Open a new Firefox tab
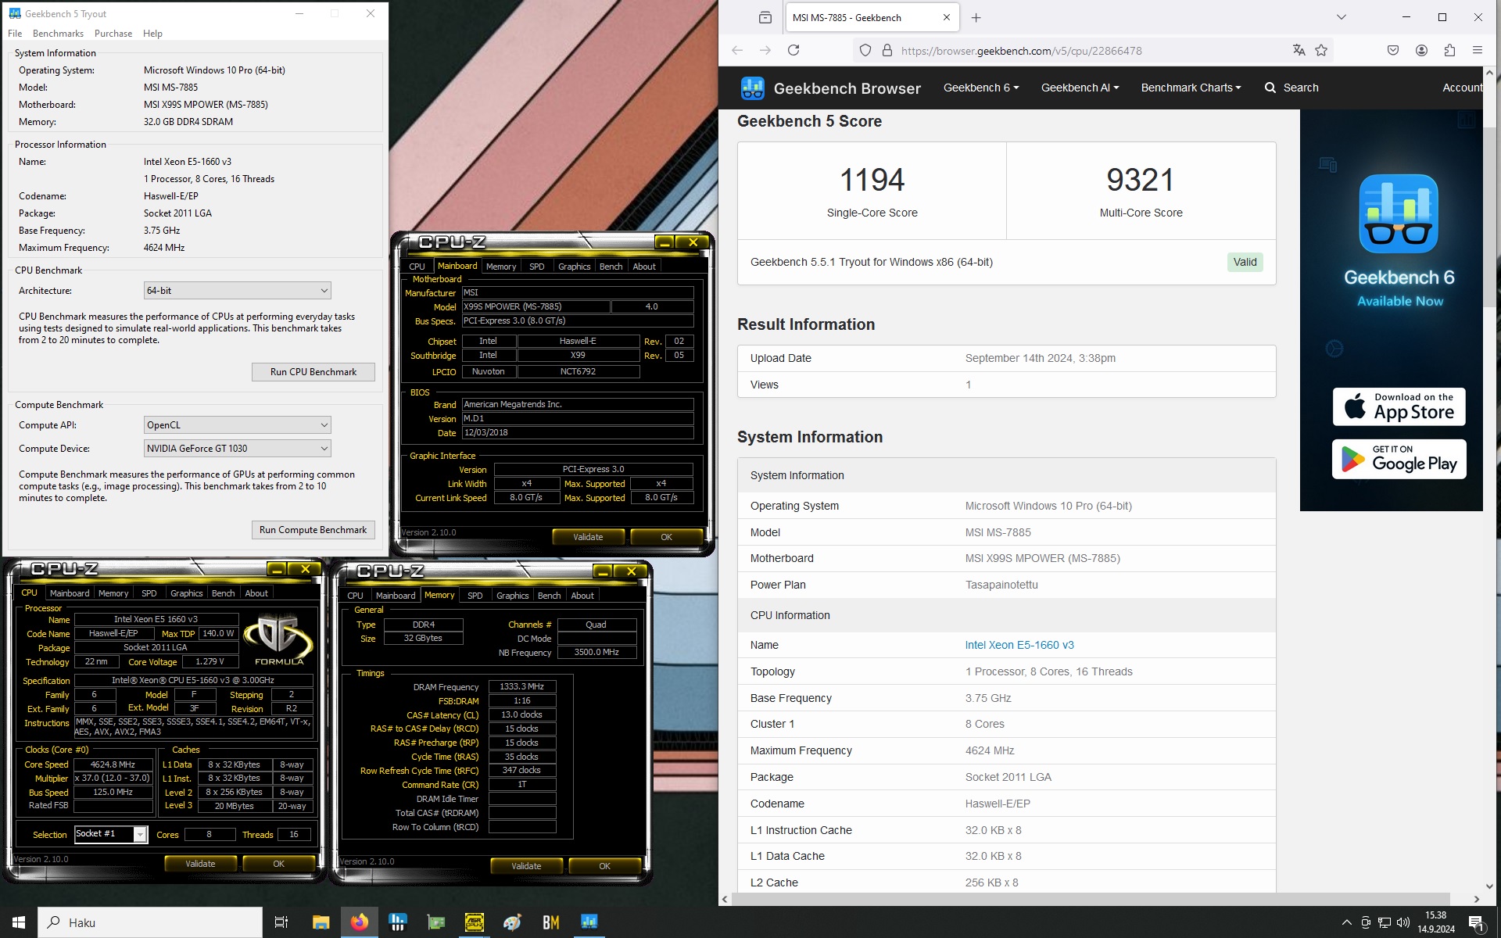 click(x=976, y=17)
